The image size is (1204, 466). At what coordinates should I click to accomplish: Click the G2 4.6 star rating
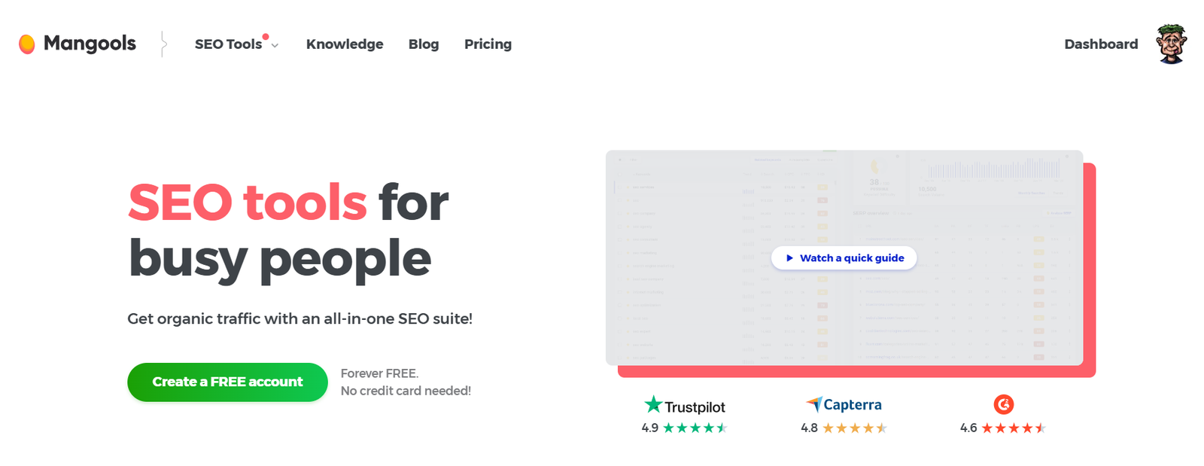click(x=1013, y=428)
